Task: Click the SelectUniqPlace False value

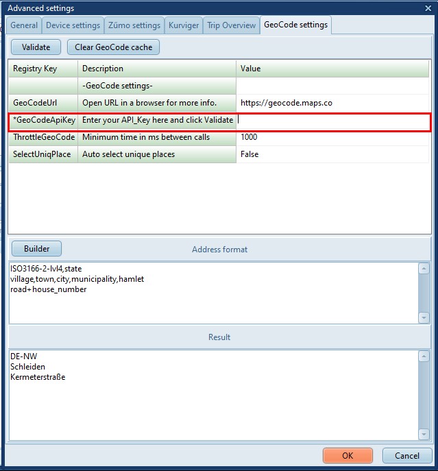Action: 332,154
